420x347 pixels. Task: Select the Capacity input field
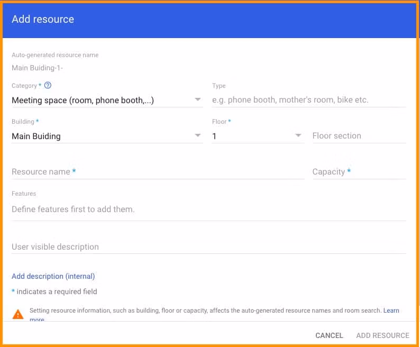359,172
